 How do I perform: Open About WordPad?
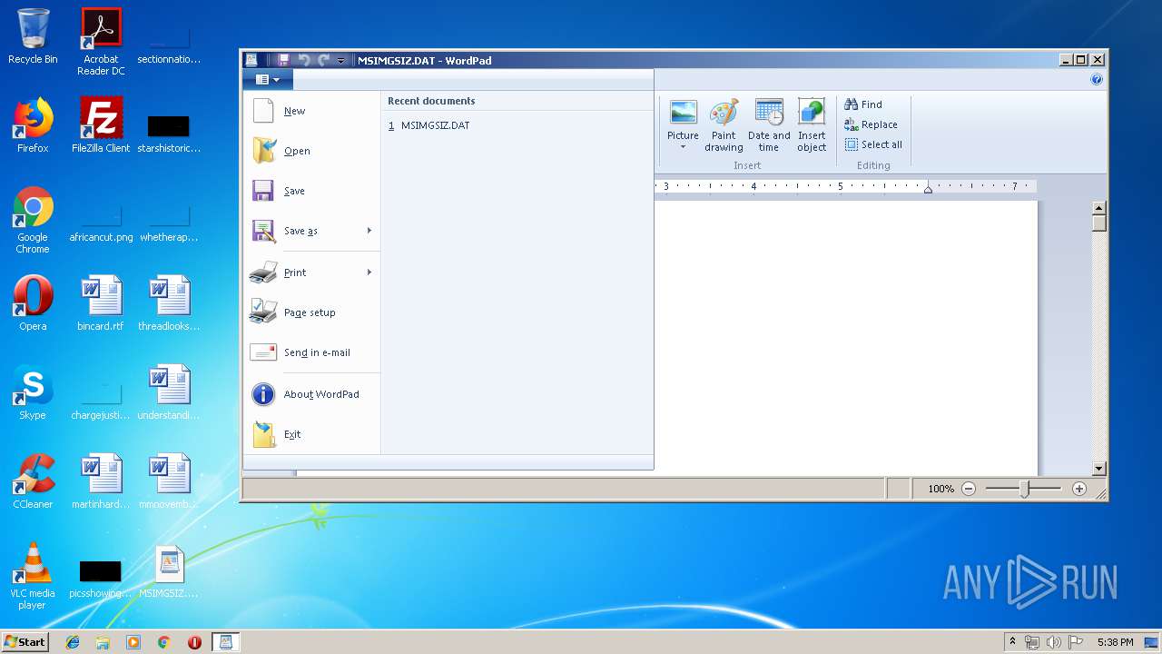tap(311, 394)
